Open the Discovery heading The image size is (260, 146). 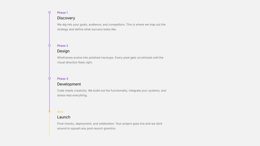[66, 18]
